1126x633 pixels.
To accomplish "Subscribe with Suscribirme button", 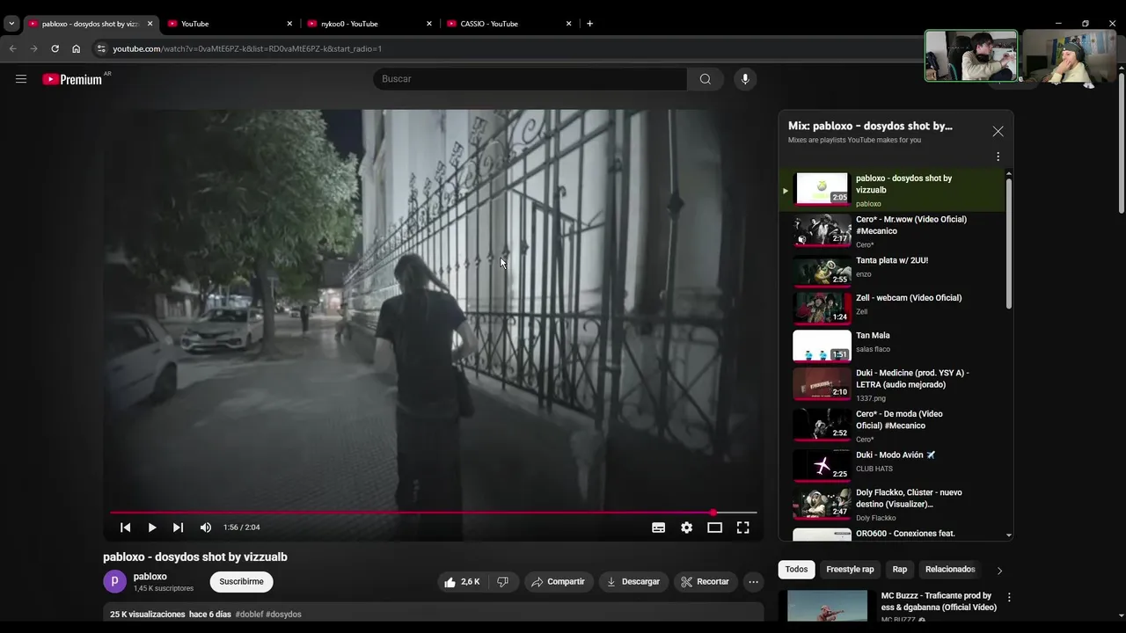I will click(x=241, y=582).
